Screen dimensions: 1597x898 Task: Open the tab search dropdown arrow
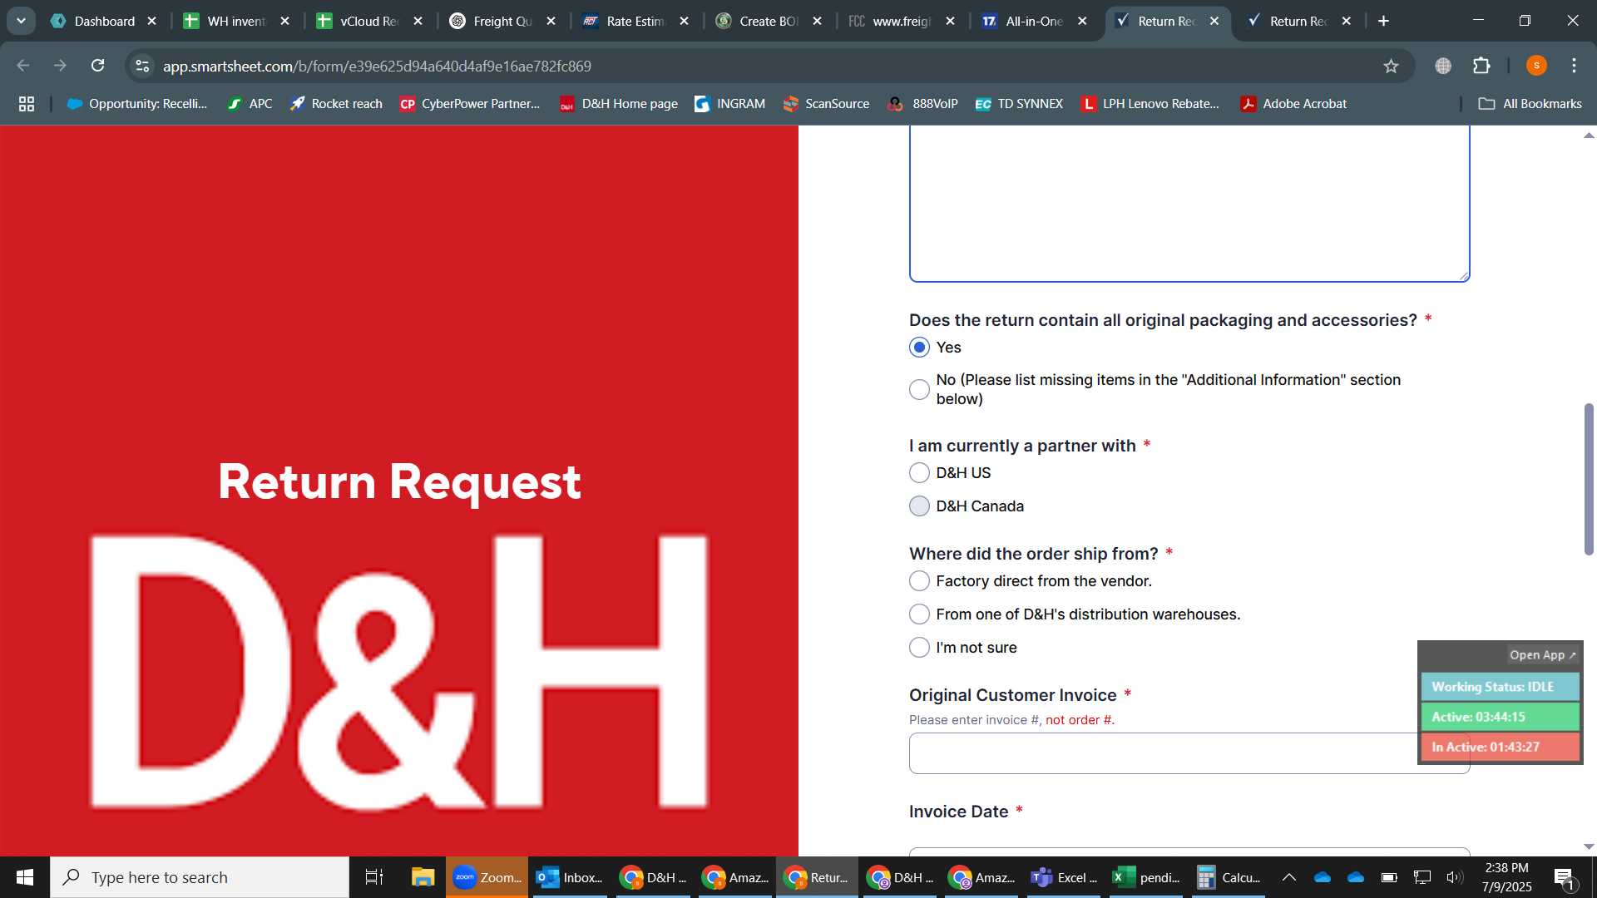coord(21,21)
